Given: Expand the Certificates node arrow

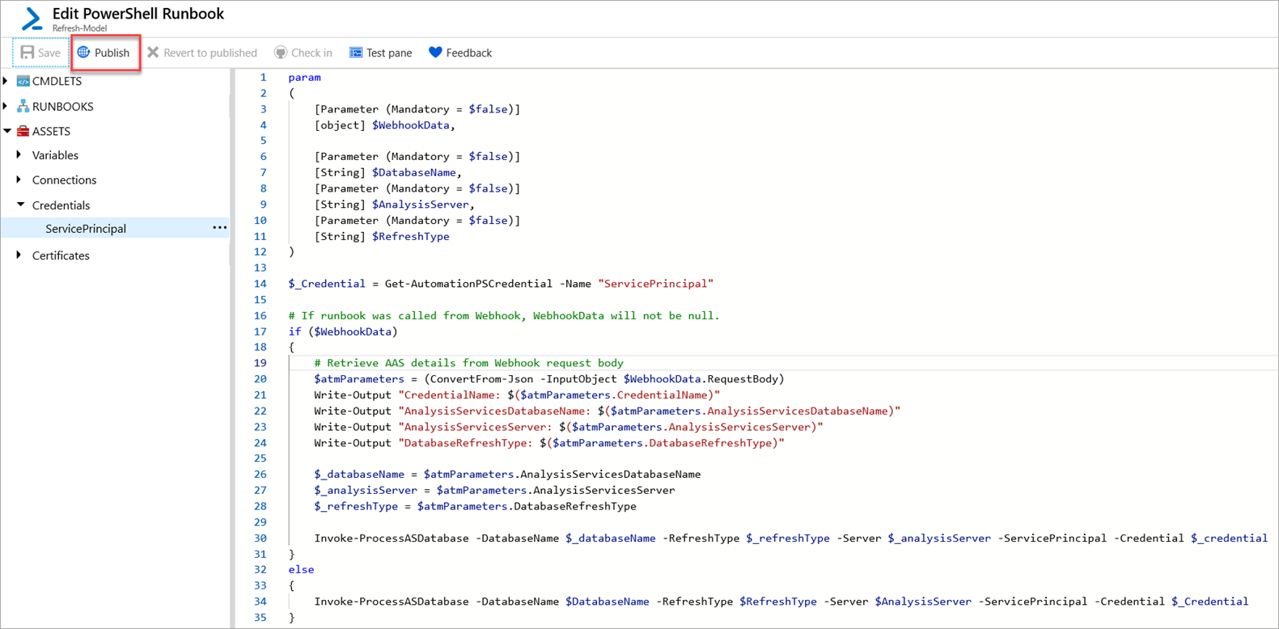Looking at the screenshot, I should tap(19, 255).
